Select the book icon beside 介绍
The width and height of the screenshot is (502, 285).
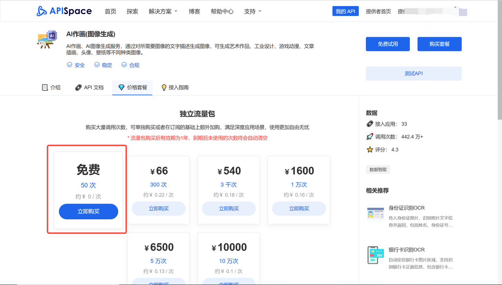[45, 87]
